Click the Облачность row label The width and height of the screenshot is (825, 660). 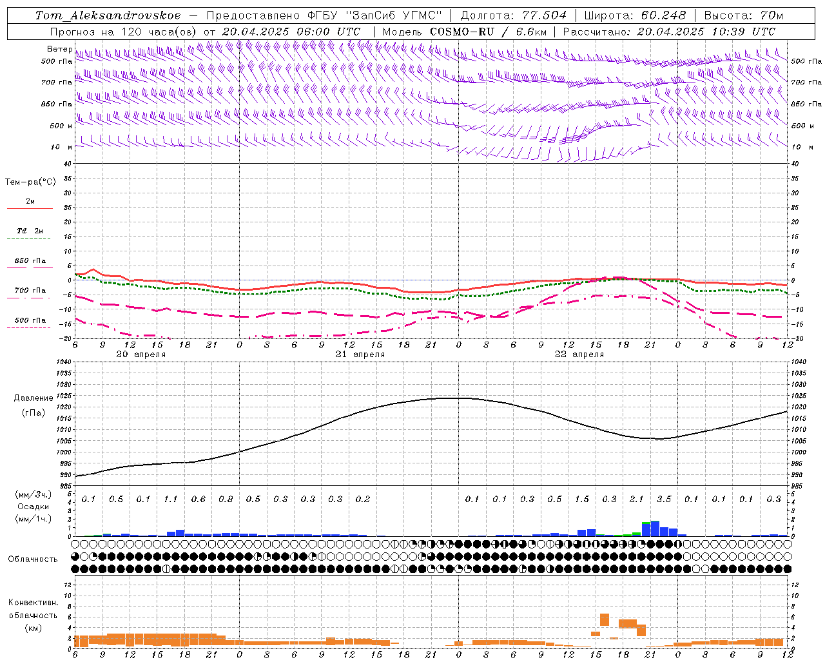coord(33,559)
